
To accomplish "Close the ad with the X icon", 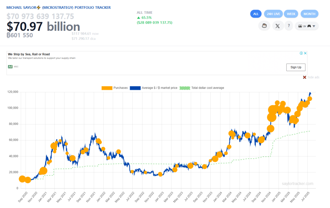I will click(x=305, y=53).
